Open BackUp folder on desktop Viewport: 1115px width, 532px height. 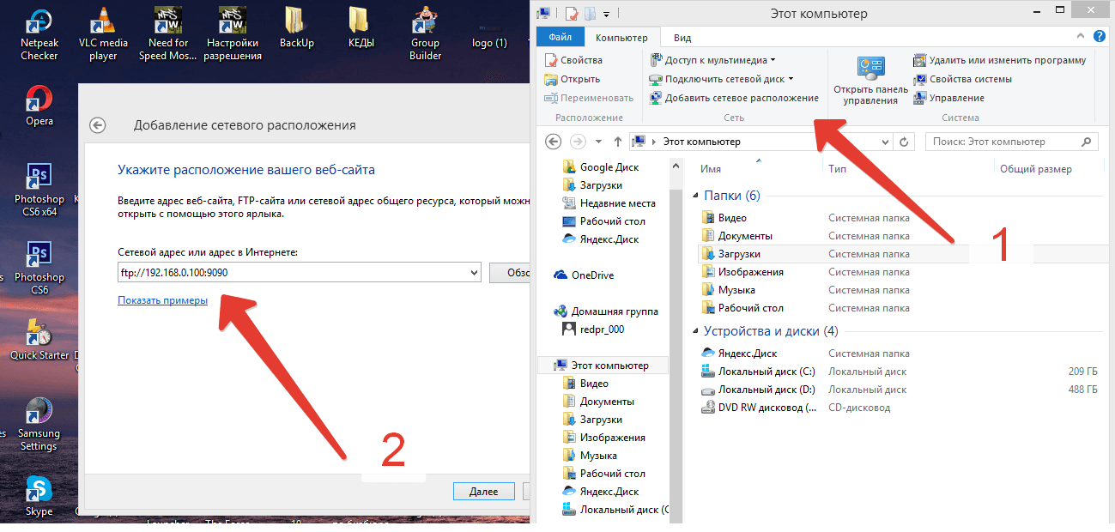click(x=297, y=28)
